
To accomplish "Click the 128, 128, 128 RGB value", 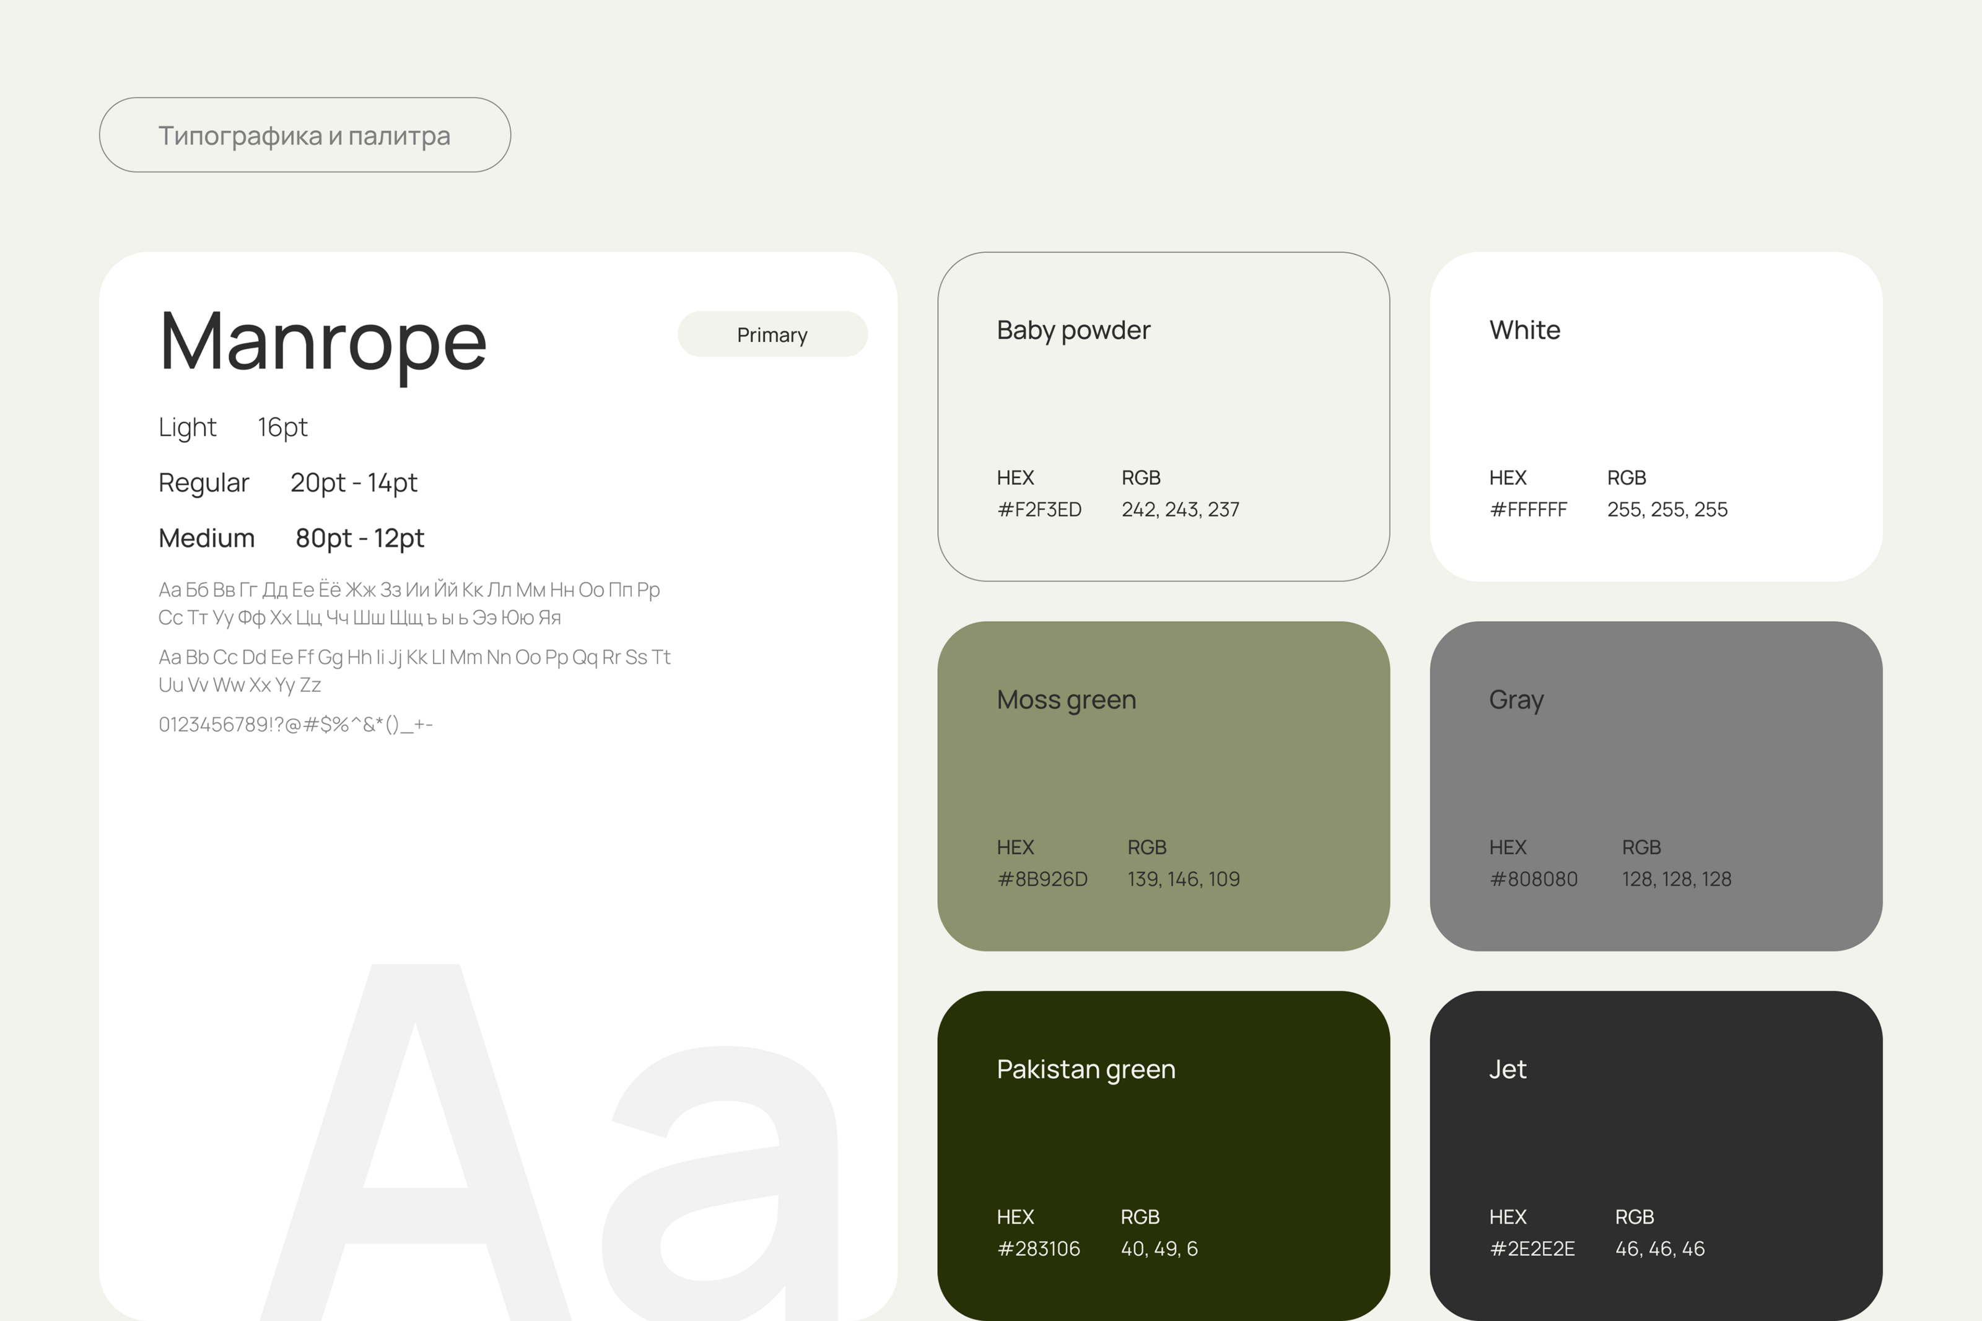I will coord(1676,879).
